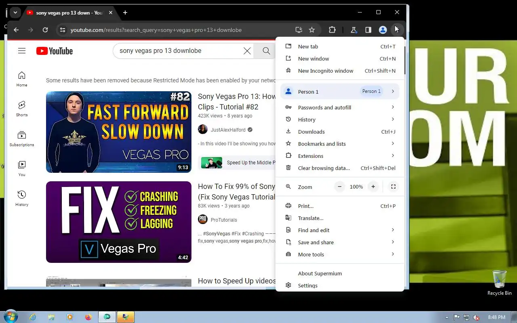The width and height of the screenshot is (517, 323).
Task: Open the tab search dropdown arrow
Action: [x=15, y=13]
